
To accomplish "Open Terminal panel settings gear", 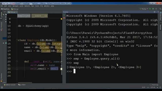I will coord(154,12).
